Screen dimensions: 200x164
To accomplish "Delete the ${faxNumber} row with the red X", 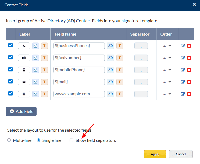I will click(x=189, y=58).
